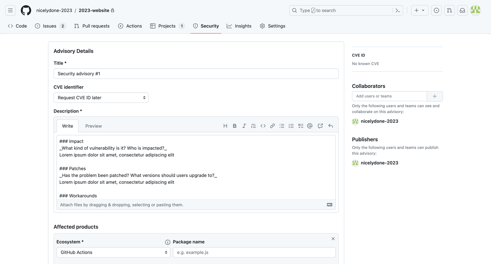
Task: Open the Pull requests tab
Action: [92, 26]
